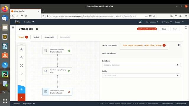Select the EmployeeTarget data target node

tap(57, 92)
